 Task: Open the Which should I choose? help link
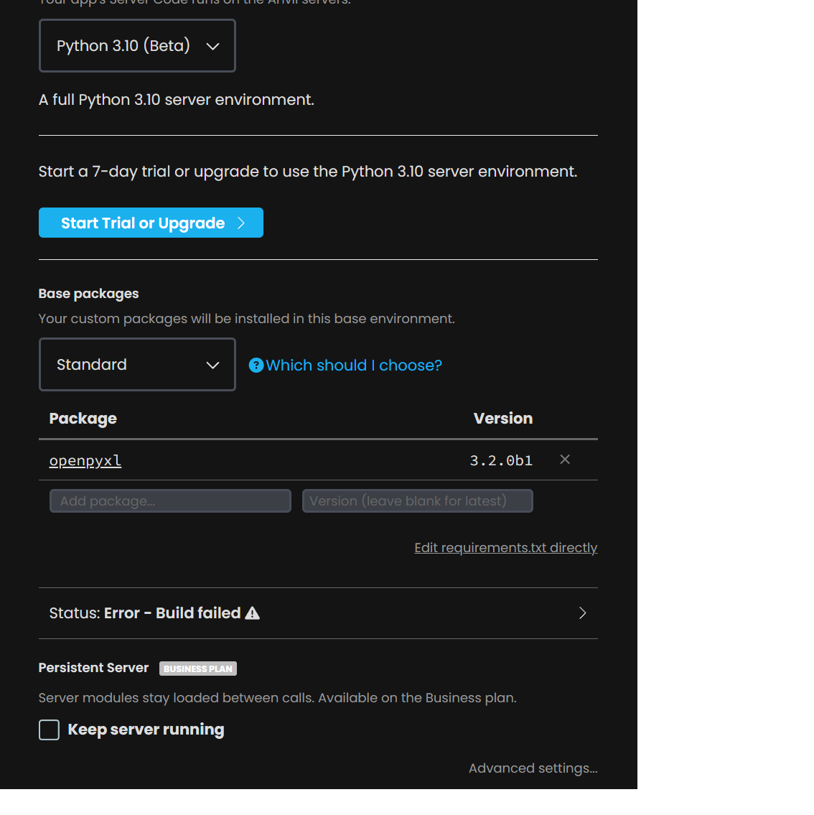[354, 365]
